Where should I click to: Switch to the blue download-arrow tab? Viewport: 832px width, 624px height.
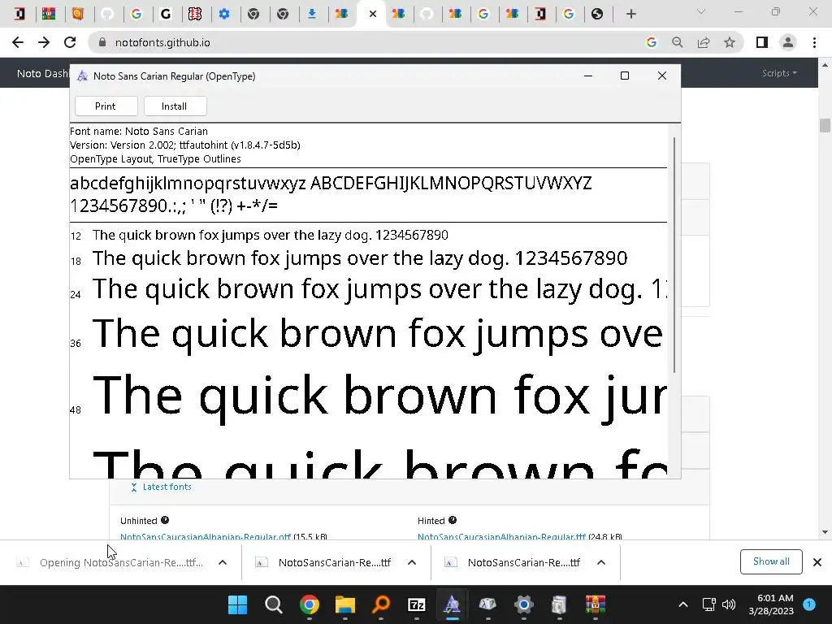pos(312,14)
